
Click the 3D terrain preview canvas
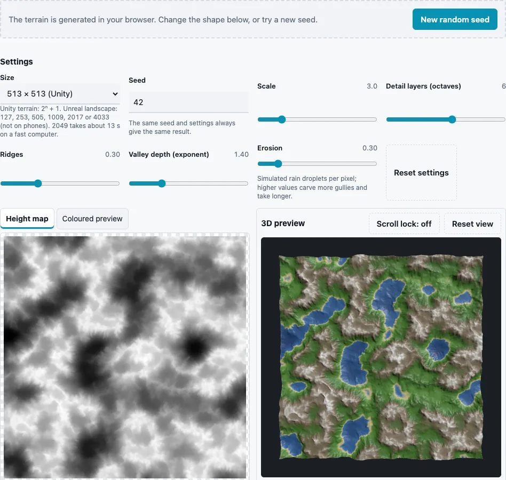(x=381, y=357)
